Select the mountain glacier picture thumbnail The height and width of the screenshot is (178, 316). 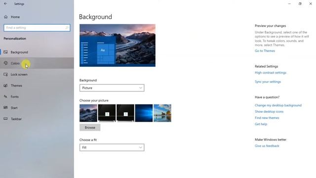(x=88, y=113)
